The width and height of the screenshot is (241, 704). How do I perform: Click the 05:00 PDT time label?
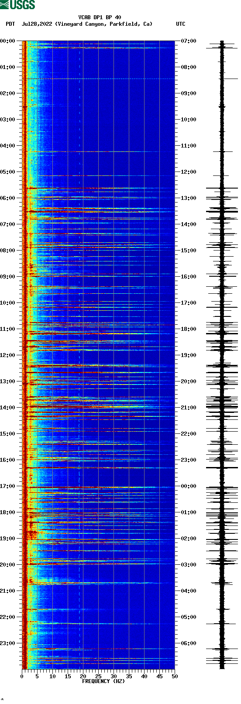tap(7, 172)
